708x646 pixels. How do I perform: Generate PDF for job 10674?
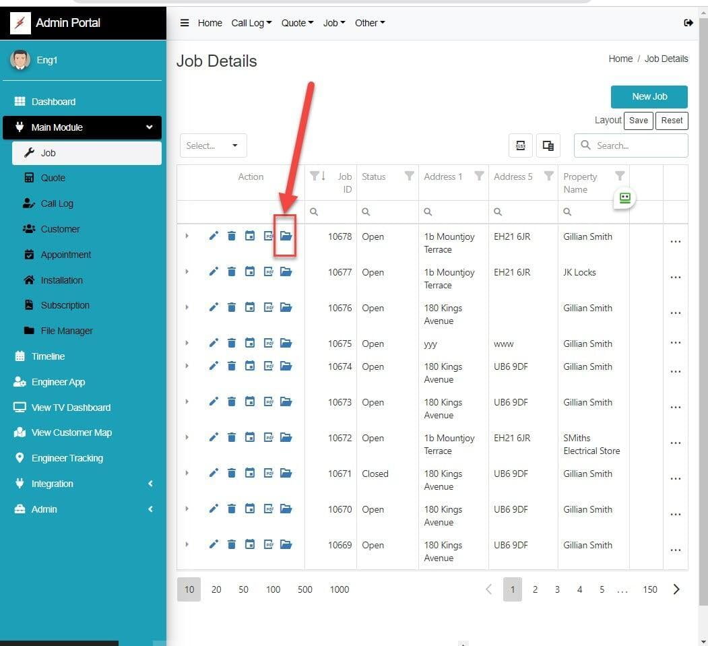[x=268, y=366]
